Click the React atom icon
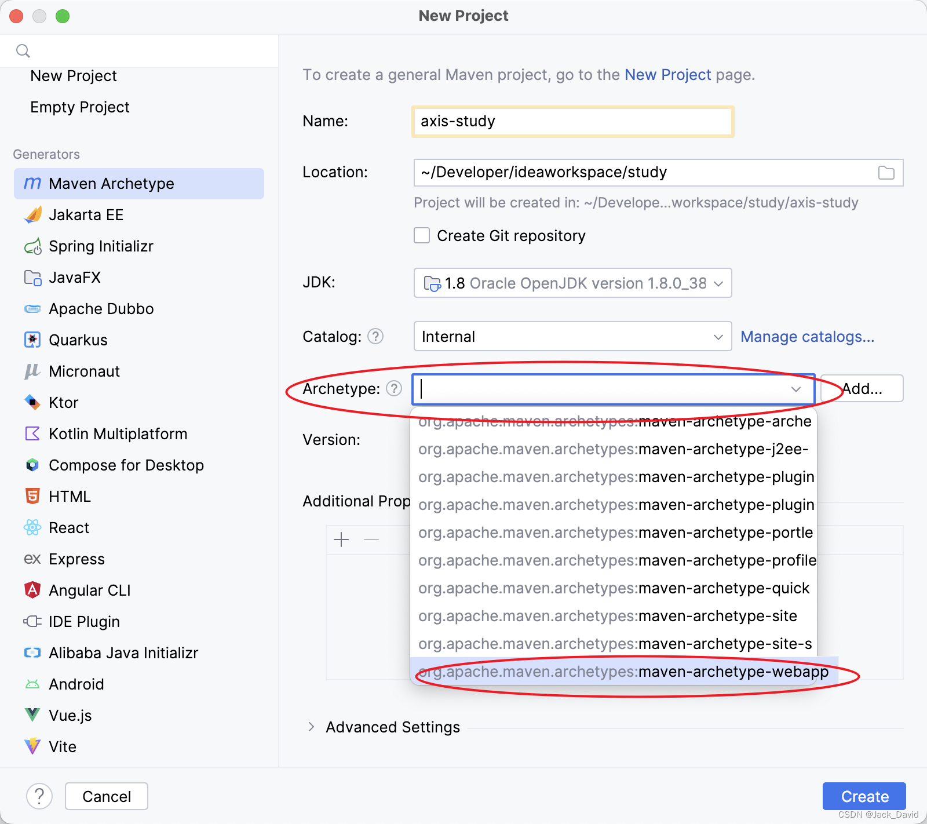Screen dimensions: 927x824 [32, 527]
